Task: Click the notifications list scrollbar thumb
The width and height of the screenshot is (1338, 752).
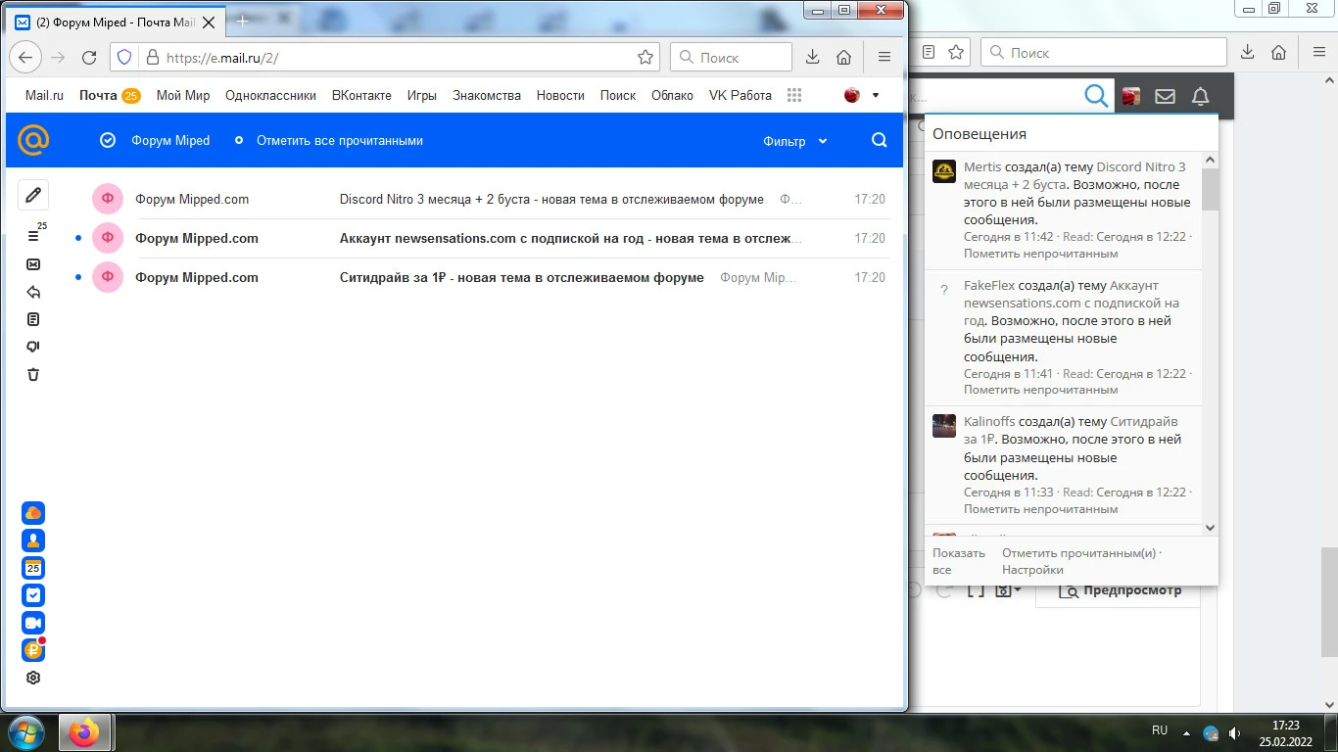Action: click(x=1210, y=188)
